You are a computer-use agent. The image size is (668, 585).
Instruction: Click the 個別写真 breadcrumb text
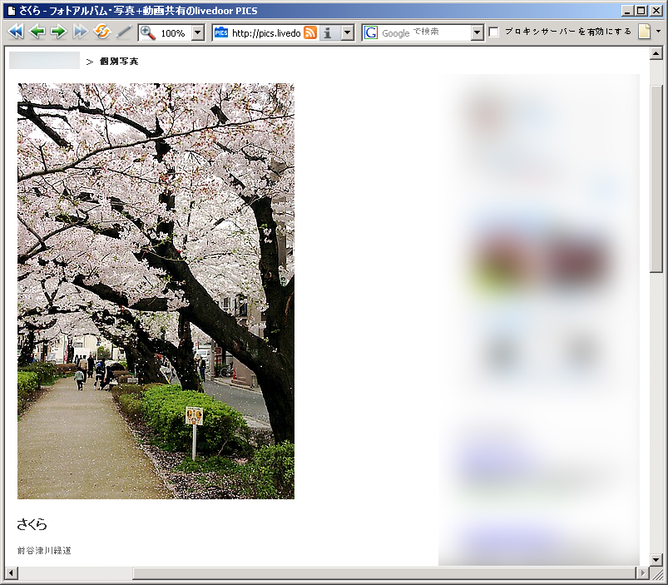(x=119, y=62)
